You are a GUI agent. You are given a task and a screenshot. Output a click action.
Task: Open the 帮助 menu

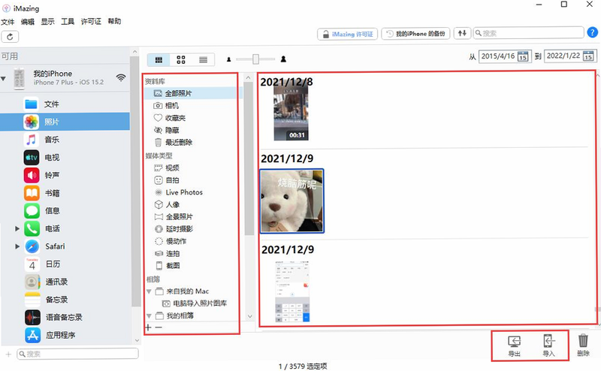114,22
